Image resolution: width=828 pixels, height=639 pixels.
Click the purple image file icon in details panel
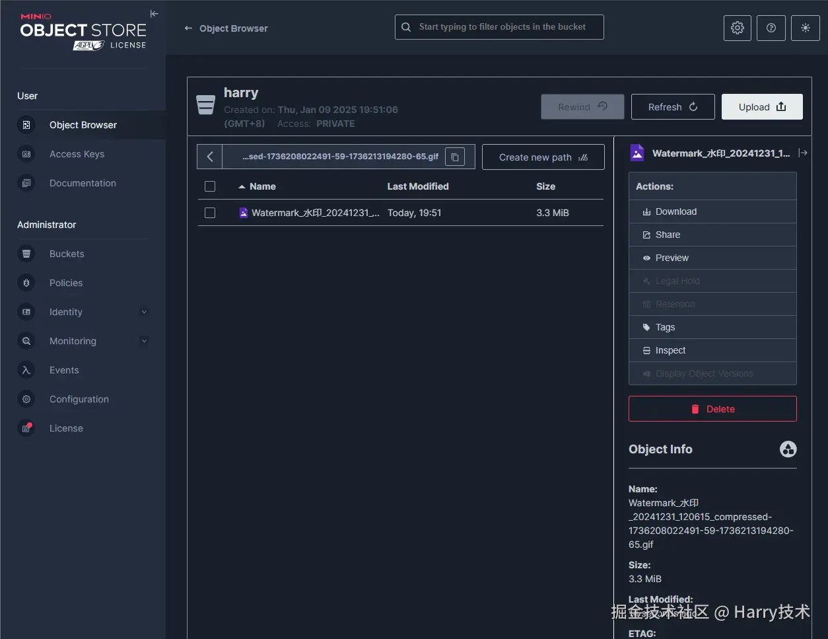637,153
